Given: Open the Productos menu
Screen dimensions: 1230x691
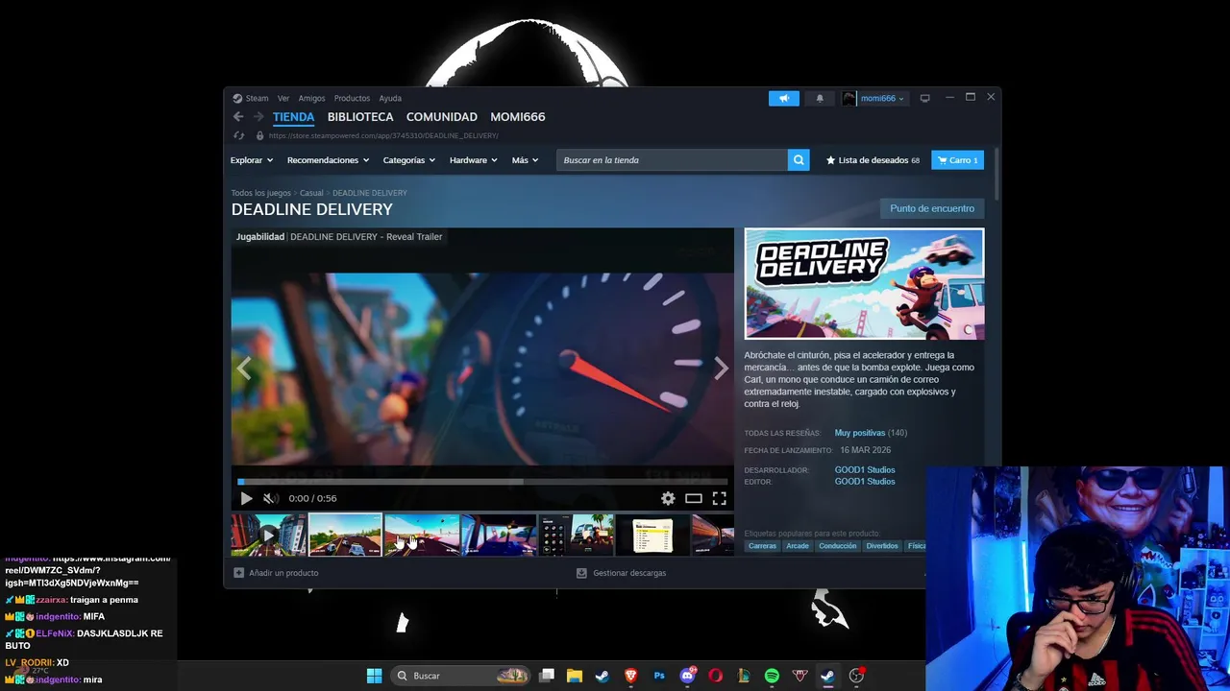Looking at the screenshot, I should click(352, 98).
